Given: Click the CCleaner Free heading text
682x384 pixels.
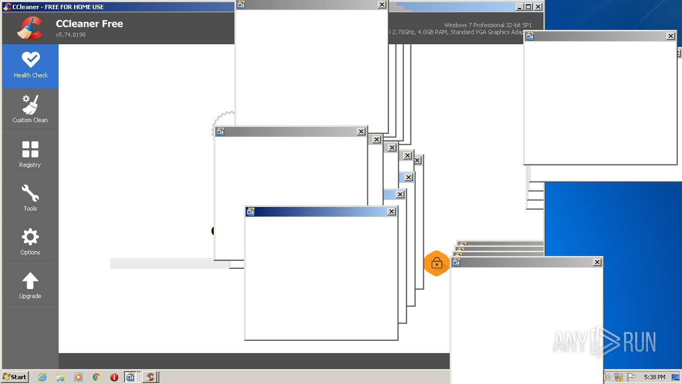Looking at the screenshot, I should point(90,24).
